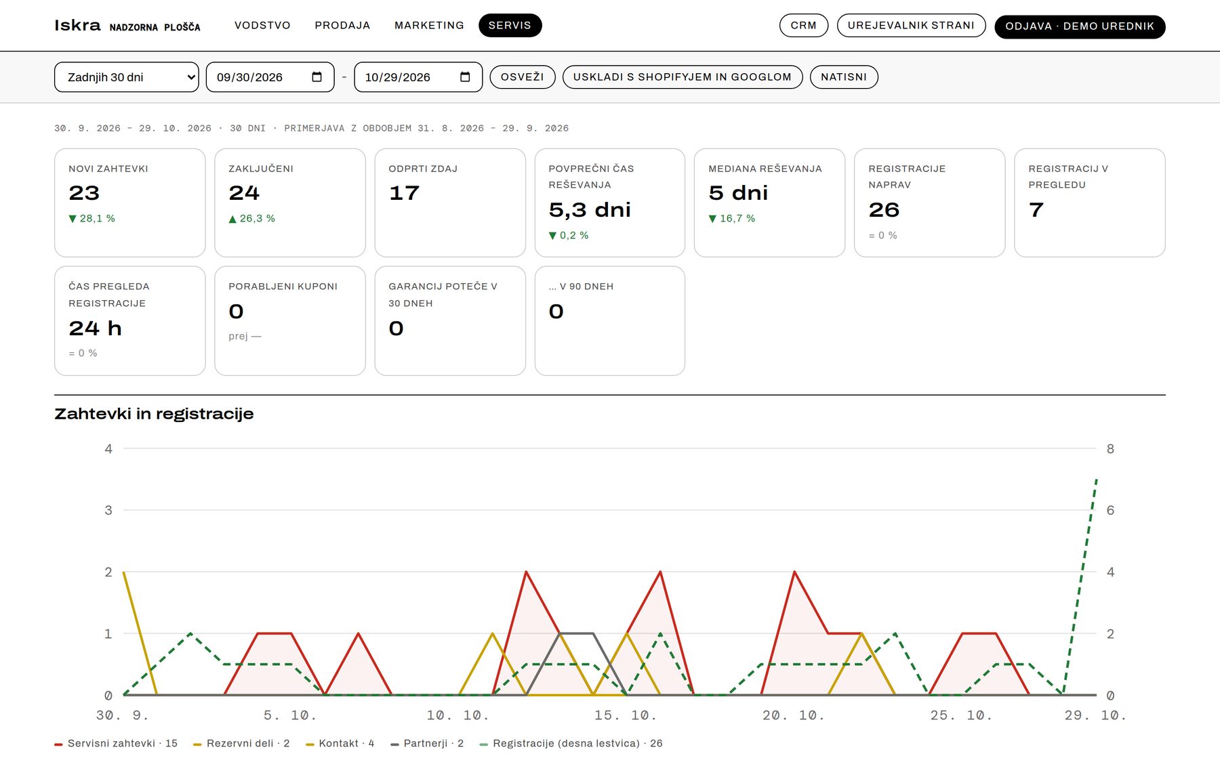Viewport: 1220px width, 762px height.
Task: Click the '15. 10.' x-axis date label
Action: tap(626, 715)
